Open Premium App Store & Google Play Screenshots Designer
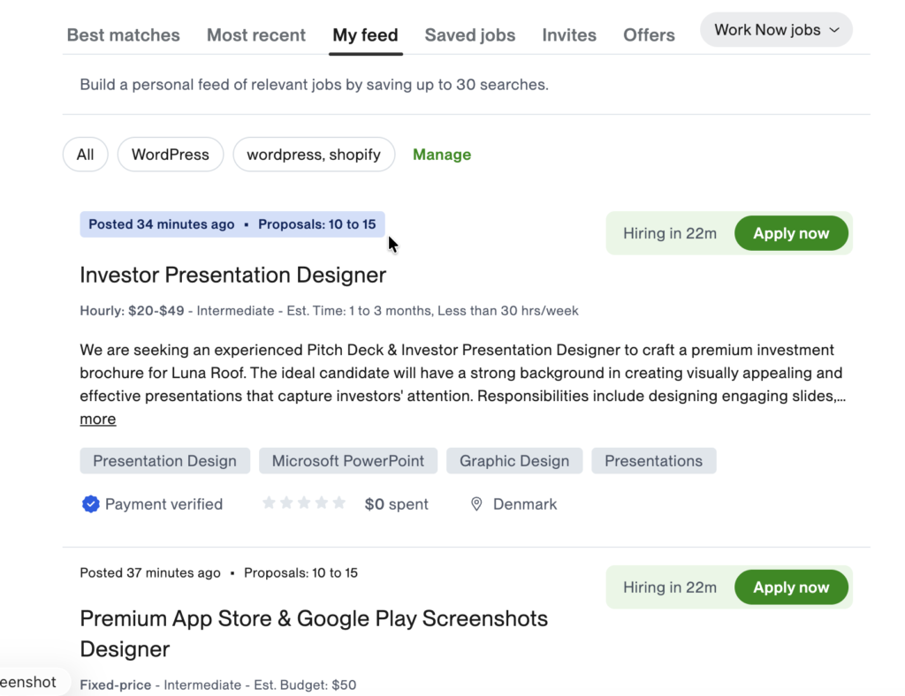This screenshot has height=696, width=905. click(314, 633)
